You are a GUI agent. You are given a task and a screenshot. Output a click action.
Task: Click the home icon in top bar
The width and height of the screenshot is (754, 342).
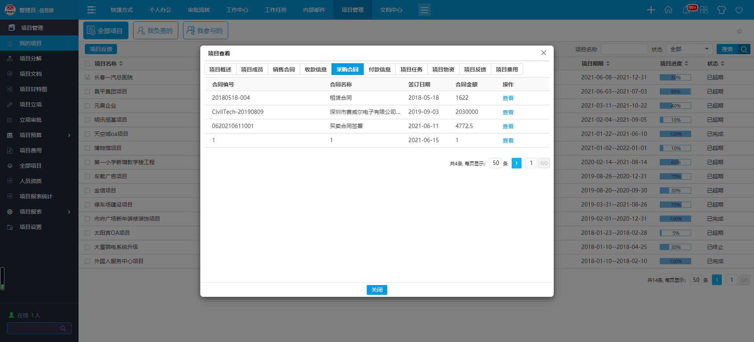668,10
